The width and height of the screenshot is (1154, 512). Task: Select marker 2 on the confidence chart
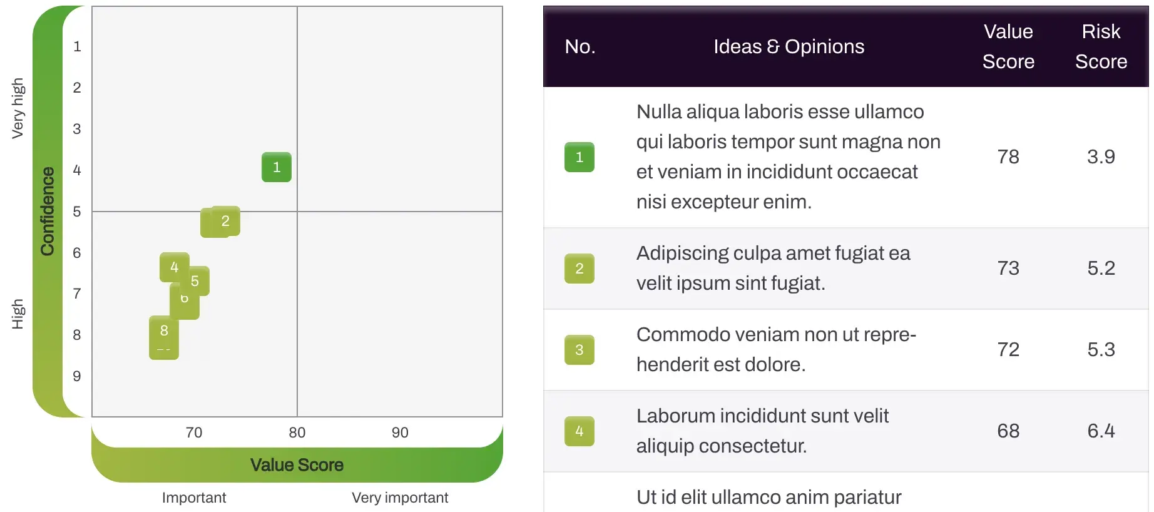[226, 221]
